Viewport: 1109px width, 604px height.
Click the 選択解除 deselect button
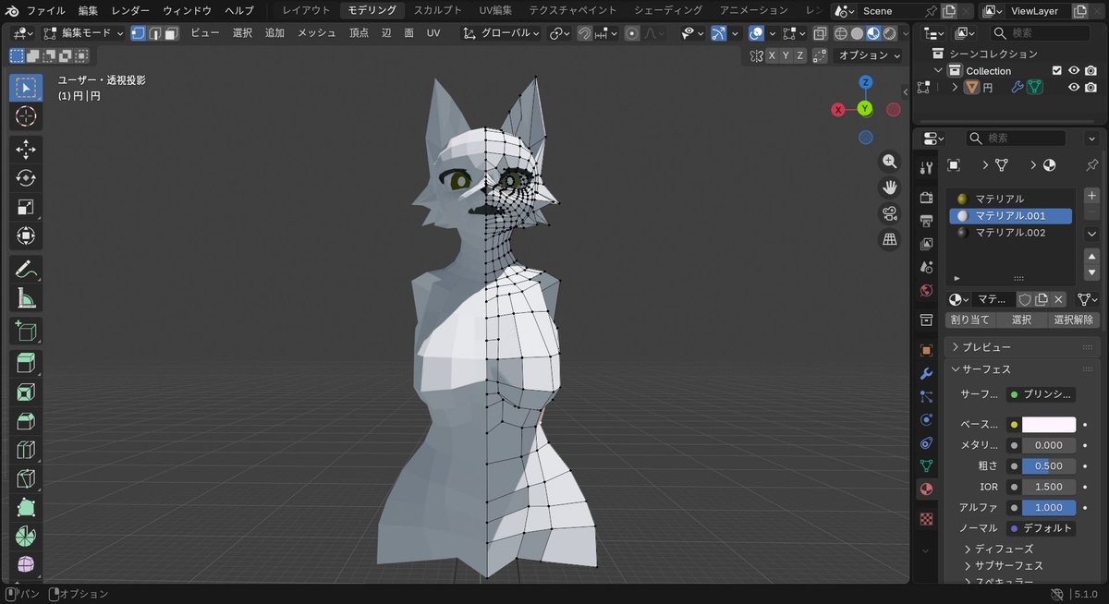(1074, 320)
